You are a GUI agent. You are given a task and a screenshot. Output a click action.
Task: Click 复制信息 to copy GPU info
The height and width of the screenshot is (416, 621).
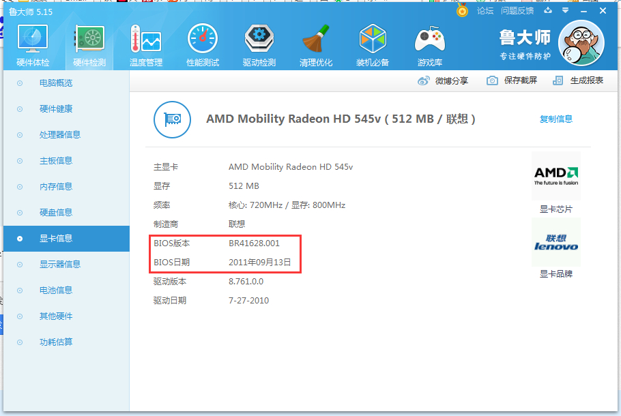(555, 119)
